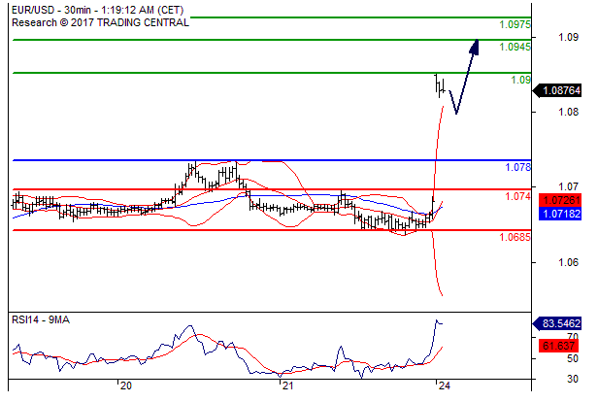Click the blue 1.078 pivot label

(x=518, y=167)
